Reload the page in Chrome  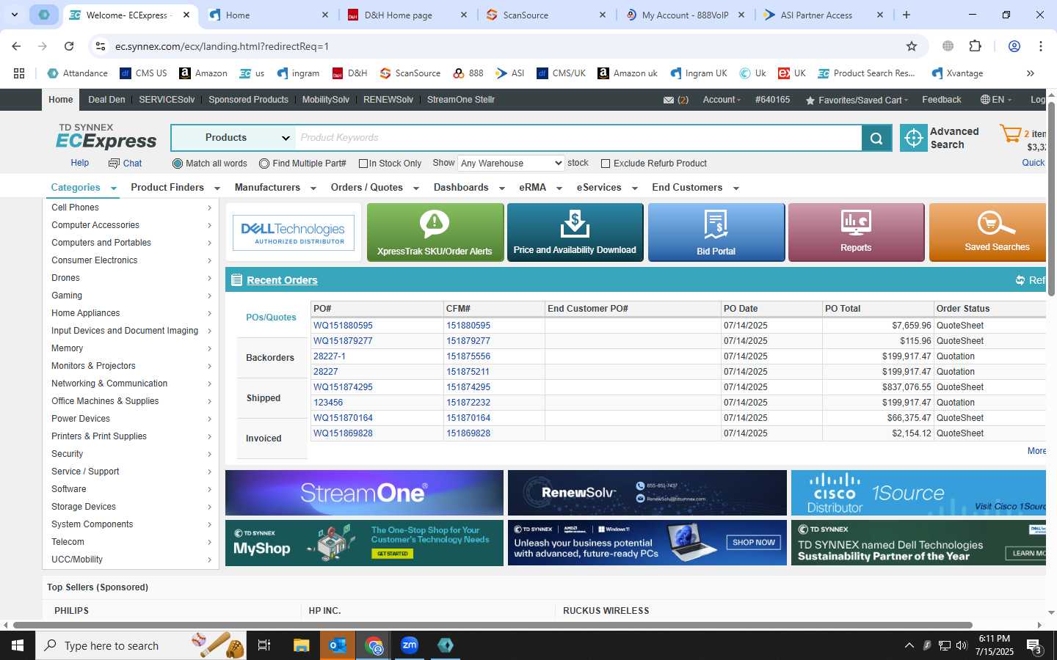pos(69,46)
